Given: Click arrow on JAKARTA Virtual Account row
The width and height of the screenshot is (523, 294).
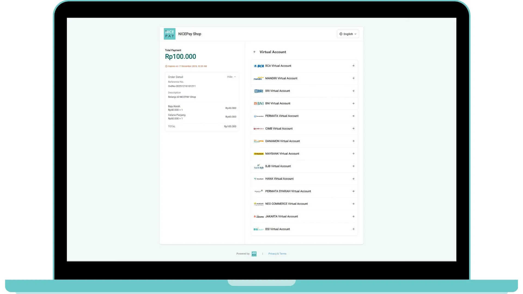Looking at the screenshot, I should coord(353,216).
